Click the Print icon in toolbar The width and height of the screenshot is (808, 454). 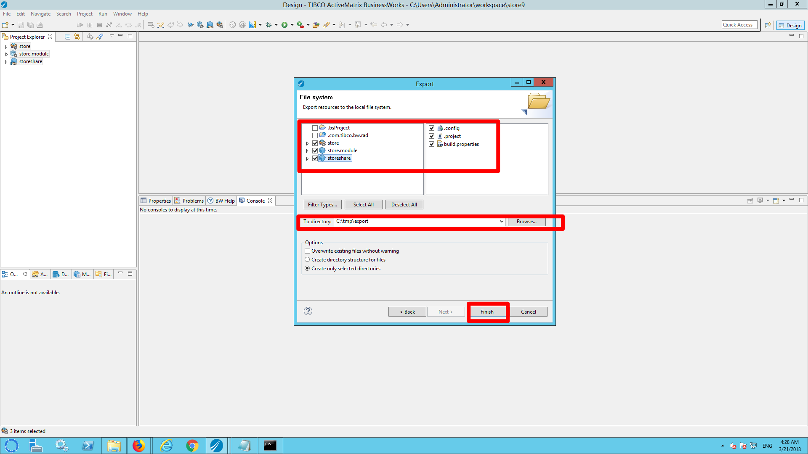pyautogui.click(x=40, y=25)
